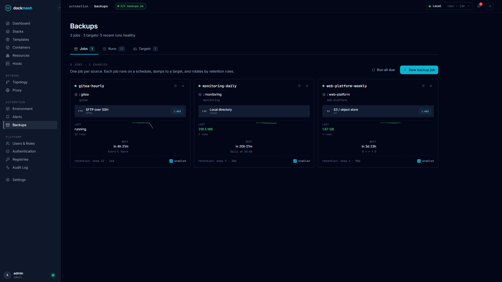Image resolution: width=502 pixels, height=282 pixels.
Task: Open Settings in the sidebar
Action: [30, 180]
